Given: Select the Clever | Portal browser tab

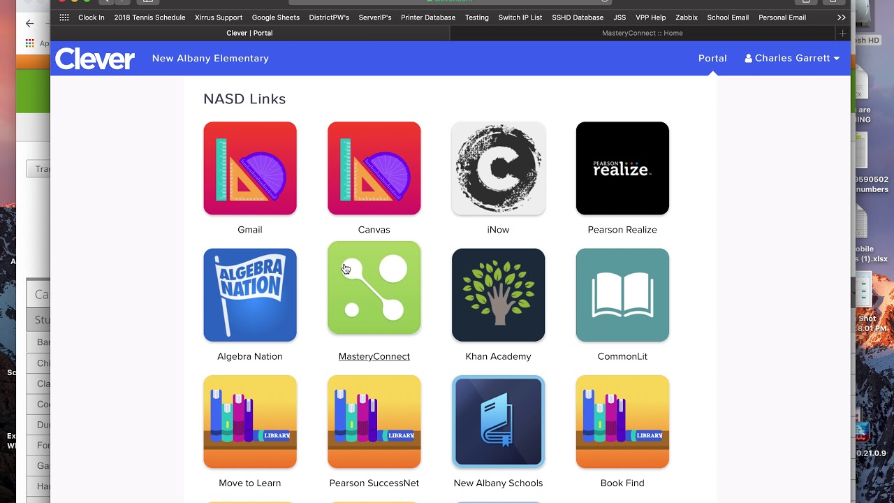Looking at the screenshot, I should [250, 33].
